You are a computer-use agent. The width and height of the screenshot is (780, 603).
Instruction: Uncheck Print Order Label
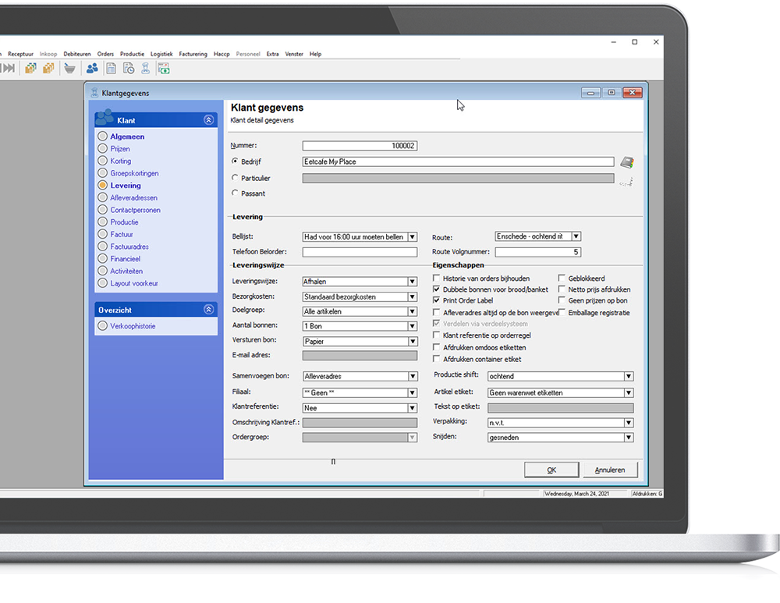click(436, 300)
